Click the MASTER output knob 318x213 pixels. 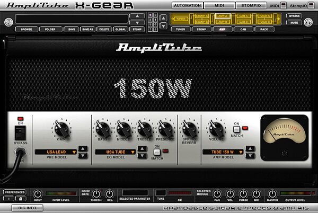(x=272, y=194)
